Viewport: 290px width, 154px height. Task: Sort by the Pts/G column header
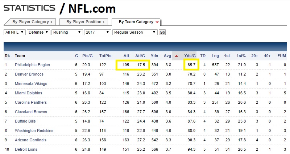(x=87, y=56)
